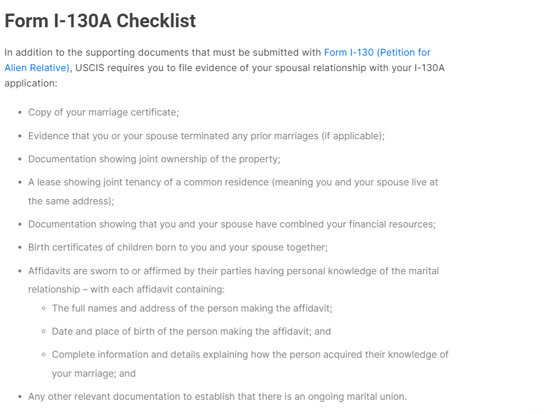Select the prior marriages terminated evidence item
This screenshot has height=414, width=544.
[x=206, y=136]
